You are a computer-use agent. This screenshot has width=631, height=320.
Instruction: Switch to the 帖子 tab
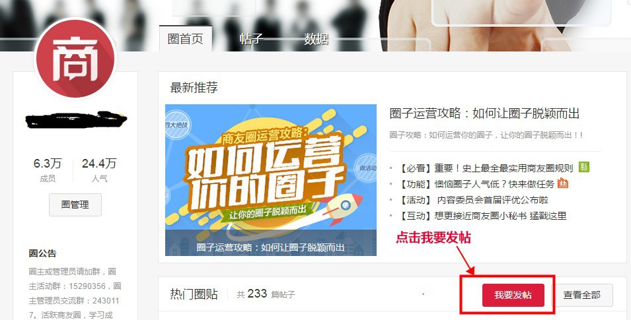(252, 38)
